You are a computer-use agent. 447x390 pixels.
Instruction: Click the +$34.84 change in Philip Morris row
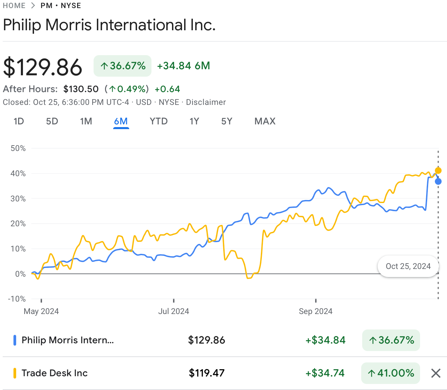325,340
